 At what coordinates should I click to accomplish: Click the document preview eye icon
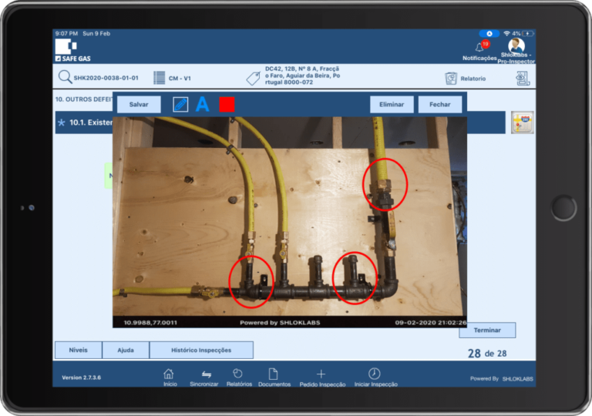[523, 78]
